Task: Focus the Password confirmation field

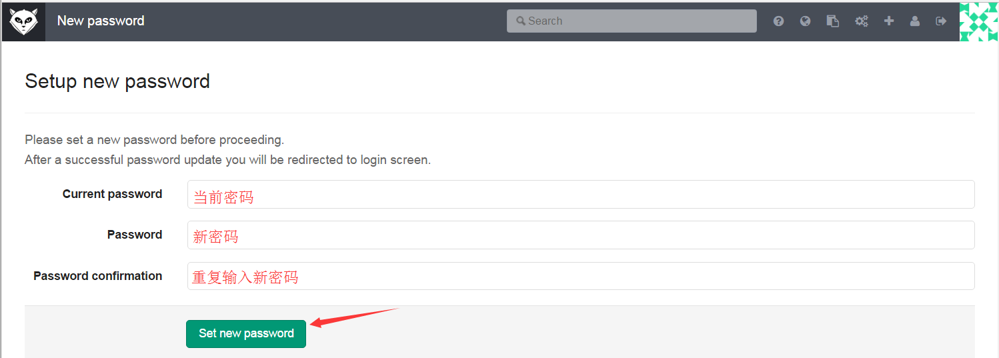Action: [580, 276]
